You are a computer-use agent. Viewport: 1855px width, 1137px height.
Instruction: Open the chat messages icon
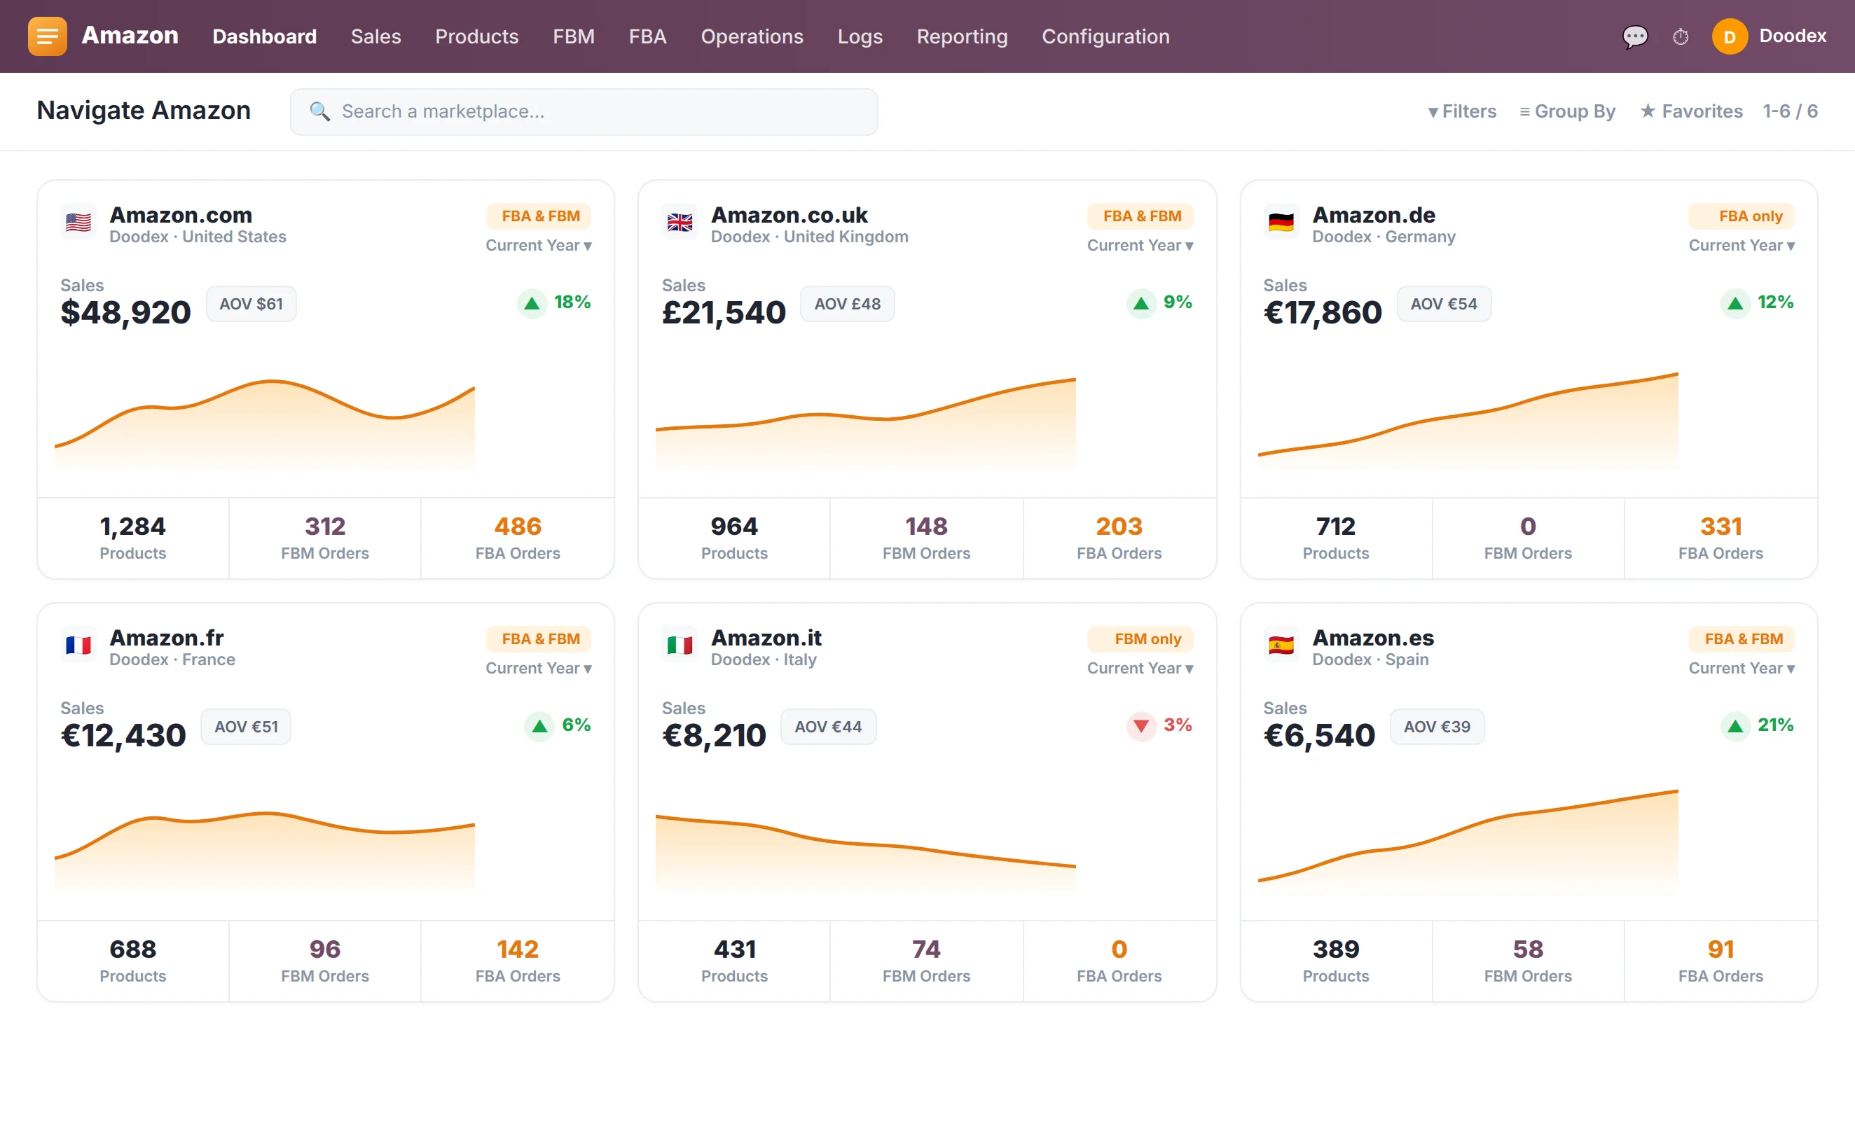point(1634,36)
